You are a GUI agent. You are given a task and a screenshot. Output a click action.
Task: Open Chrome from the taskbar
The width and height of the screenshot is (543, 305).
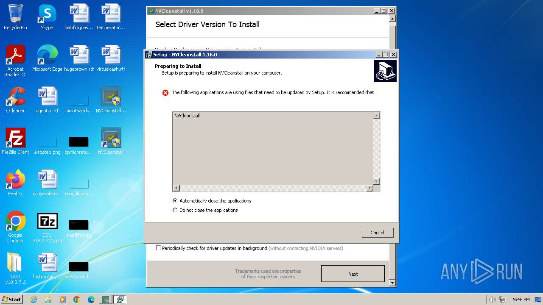77,299
